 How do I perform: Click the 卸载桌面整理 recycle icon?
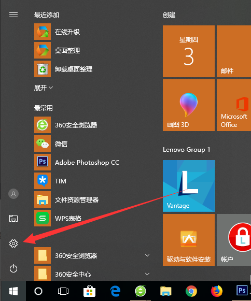(x=43, y=69)
